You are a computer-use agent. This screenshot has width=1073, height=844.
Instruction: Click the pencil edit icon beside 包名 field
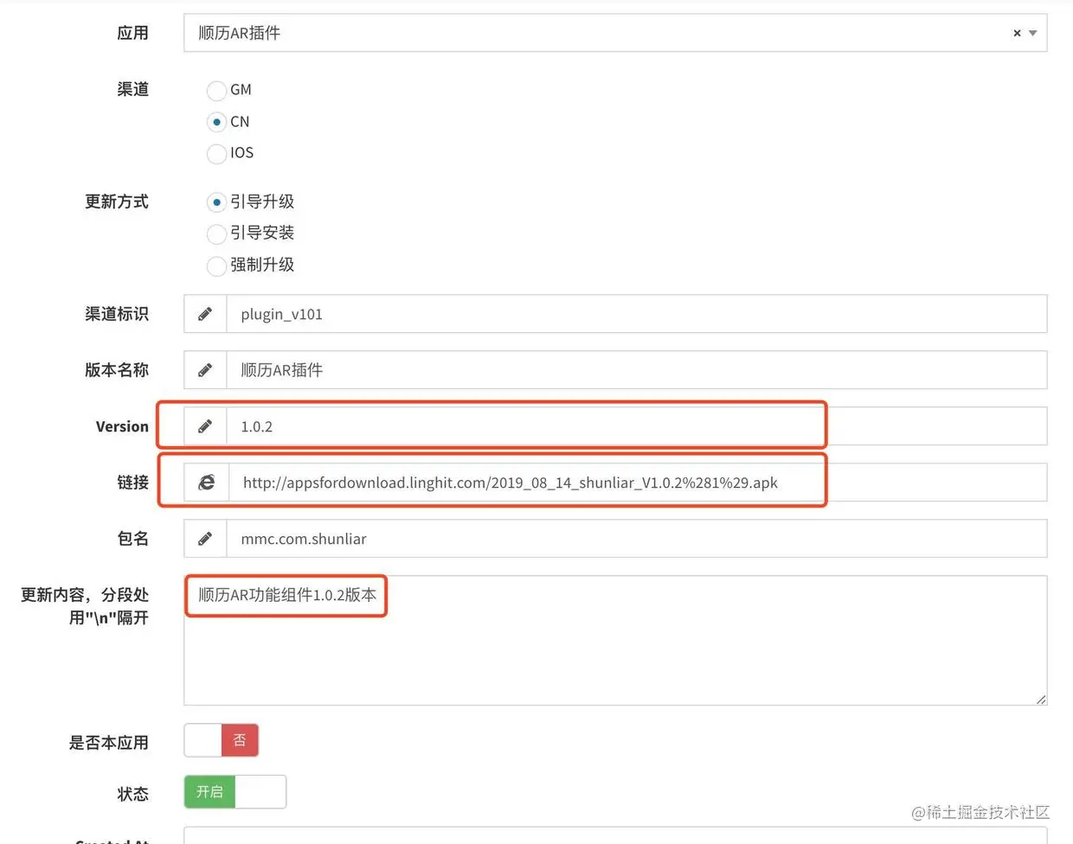tap(205, 538)
